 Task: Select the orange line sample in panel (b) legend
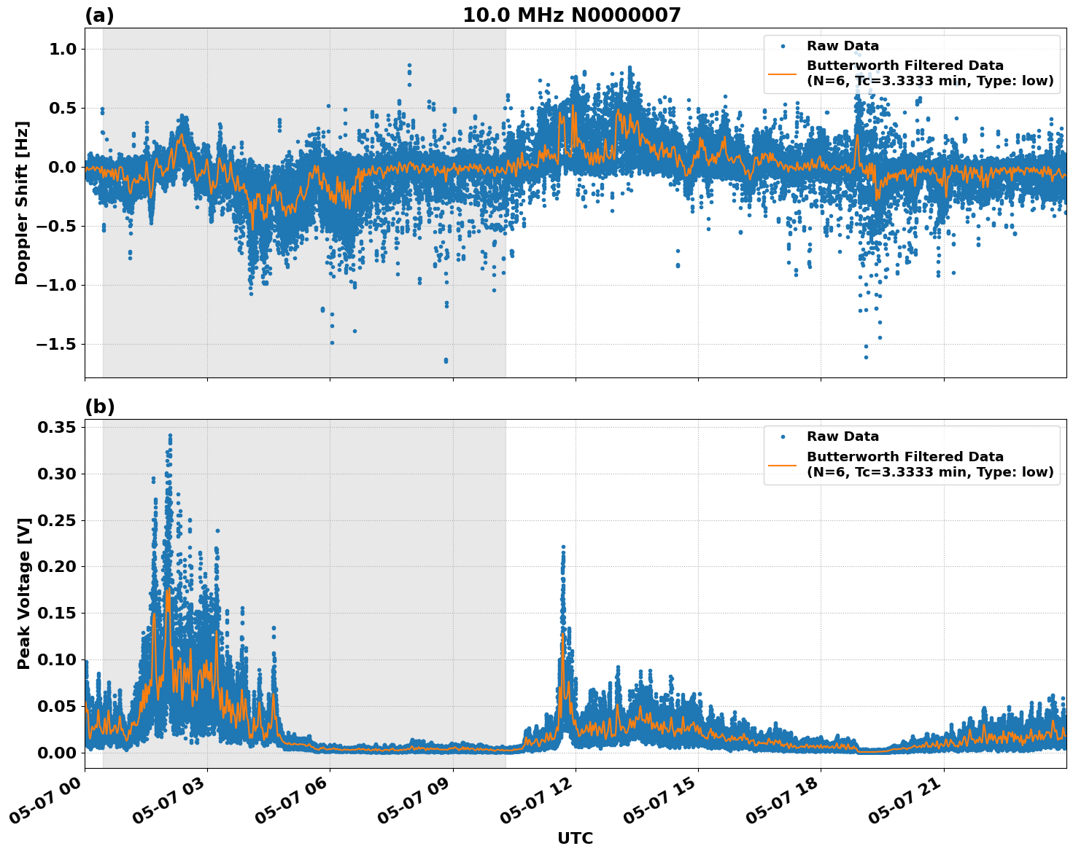pos(783,464)
